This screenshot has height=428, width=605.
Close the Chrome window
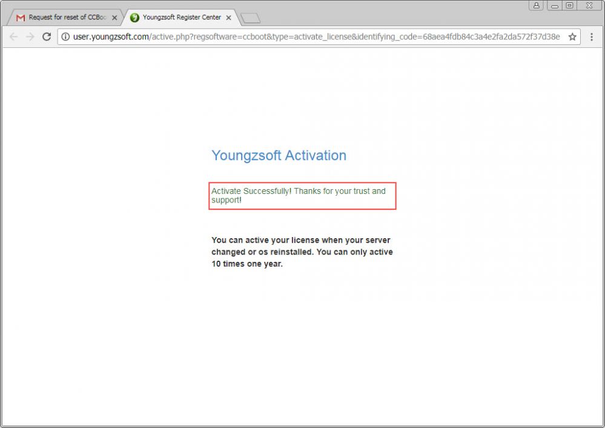(590, 5)
